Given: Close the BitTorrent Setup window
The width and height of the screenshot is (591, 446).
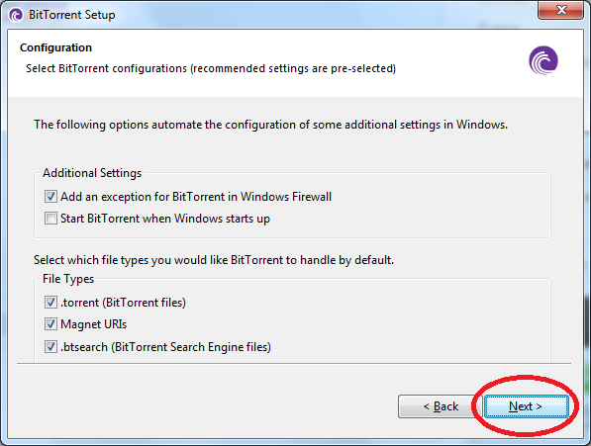Looking at the screenshot, I should (x=561, y=10).
